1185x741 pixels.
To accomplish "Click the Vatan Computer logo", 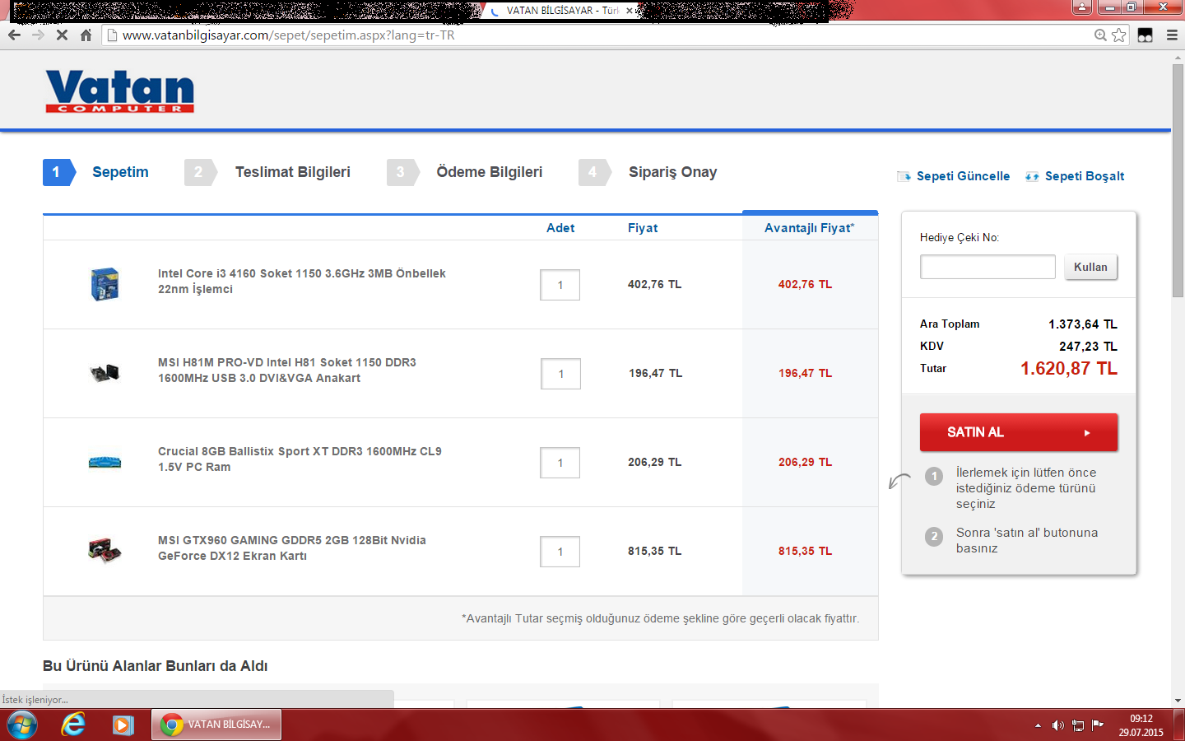I will click(x=120, y=91).
